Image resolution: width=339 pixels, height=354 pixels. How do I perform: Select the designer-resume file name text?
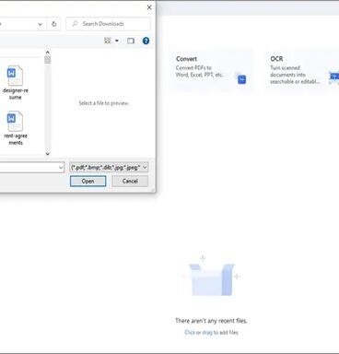pyautogui.click(x=16, y=94)
